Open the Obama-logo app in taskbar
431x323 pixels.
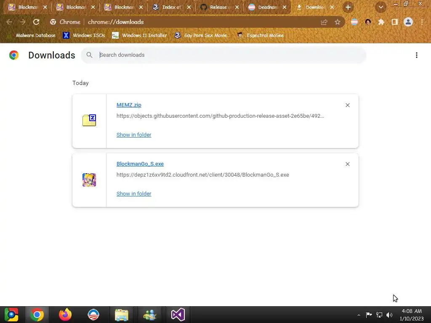tap(93, 315)
